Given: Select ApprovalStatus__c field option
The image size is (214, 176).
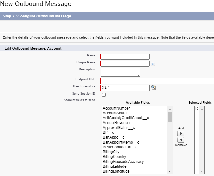Looking at the screenshot, I should (119, 128).
